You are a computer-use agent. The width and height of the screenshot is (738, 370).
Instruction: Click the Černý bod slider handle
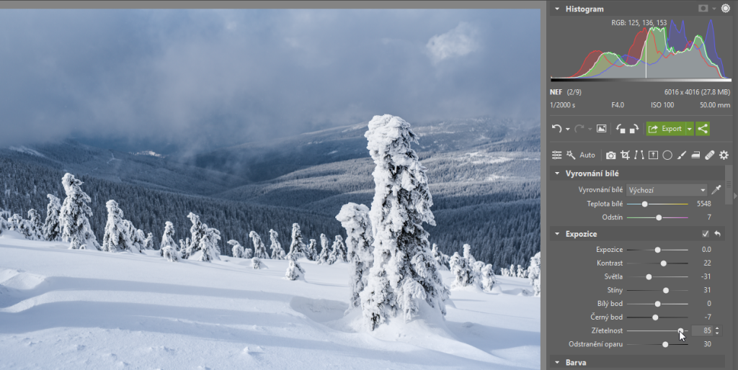click(x=655, y=317)
